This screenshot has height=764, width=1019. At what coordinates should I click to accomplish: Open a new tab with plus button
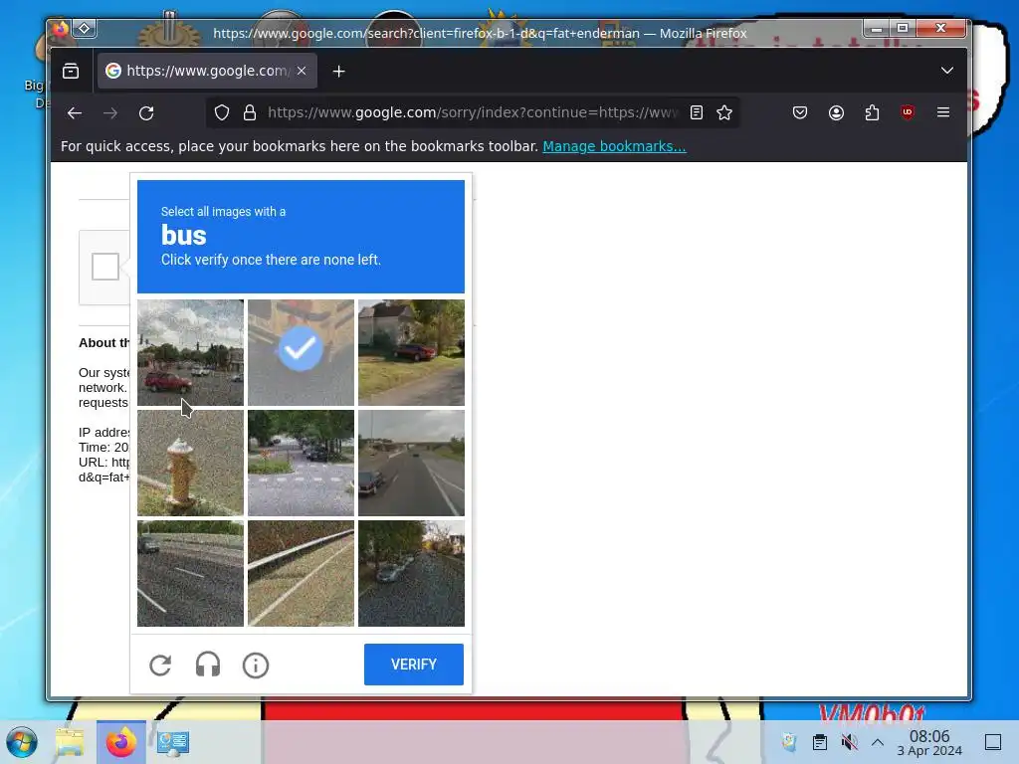pyautogui.click(x=338, y=72)
